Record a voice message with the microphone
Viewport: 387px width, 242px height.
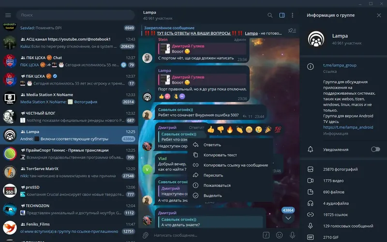pyautogui.click(x=293, y=235)
